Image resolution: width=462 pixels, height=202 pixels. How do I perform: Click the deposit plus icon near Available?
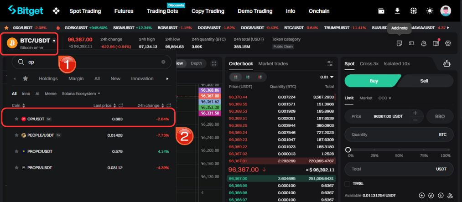coord(421,195)
